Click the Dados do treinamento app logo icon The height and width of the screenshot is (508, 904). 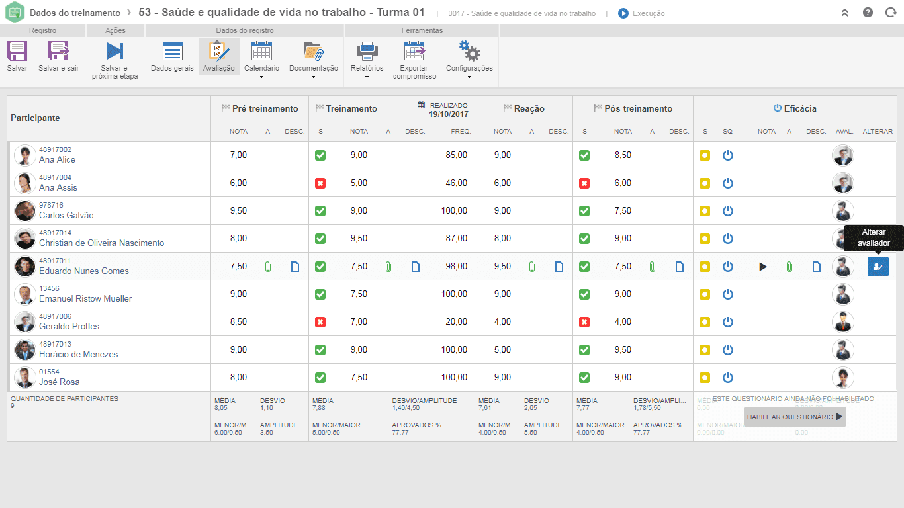tap(14, 13)
